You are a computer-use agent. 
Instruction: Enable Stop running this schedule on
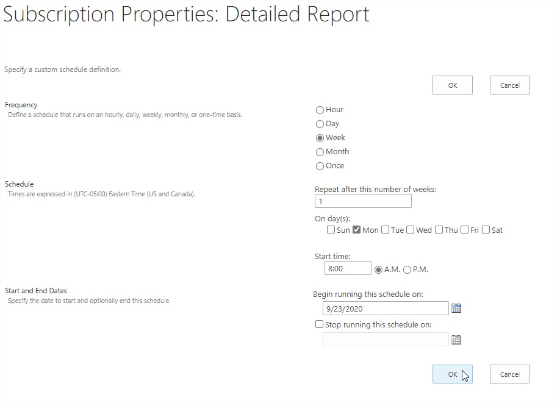(x=319, y=324)
